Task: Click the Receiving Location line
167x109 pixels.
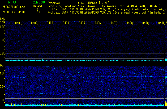Action: coord(104,6)
